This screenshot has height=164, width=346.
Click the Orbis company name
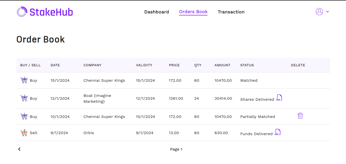coord(89,133)
